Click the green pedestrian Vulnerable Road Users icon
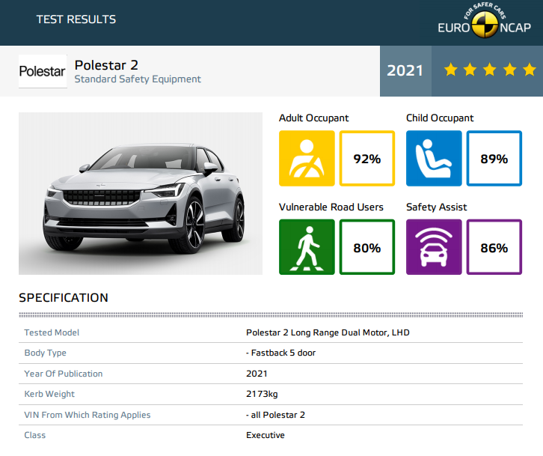Viewport: 543px width, 456px height. click(307, 247)
